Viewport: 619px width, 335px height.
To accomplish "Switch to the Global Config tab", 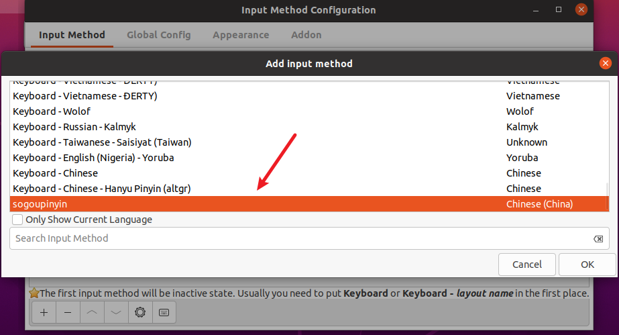I will click(158, 35).
